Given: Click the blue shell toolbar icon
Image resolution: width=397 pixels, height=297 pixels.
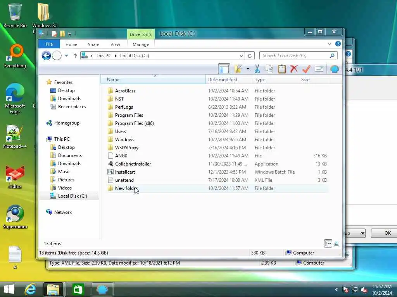Looking at the screenshot, I should (335, 69).
